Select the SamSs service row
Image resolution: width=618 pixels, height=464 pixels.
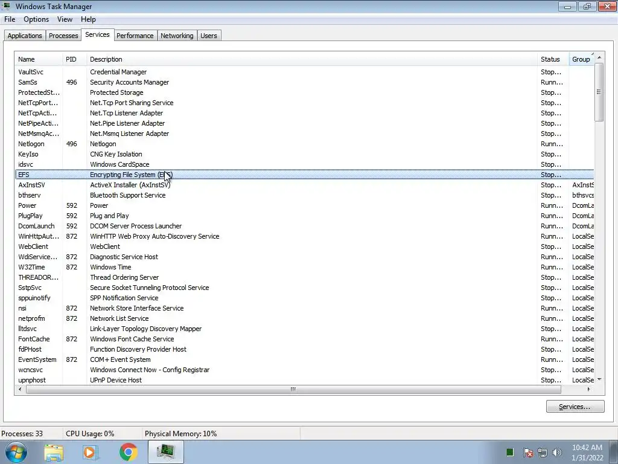304,82
